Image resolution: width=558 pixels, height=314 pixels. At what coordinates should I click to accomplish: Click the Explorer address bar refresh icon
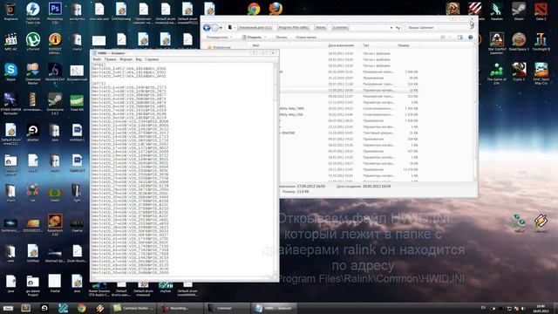tap(398, 27)
